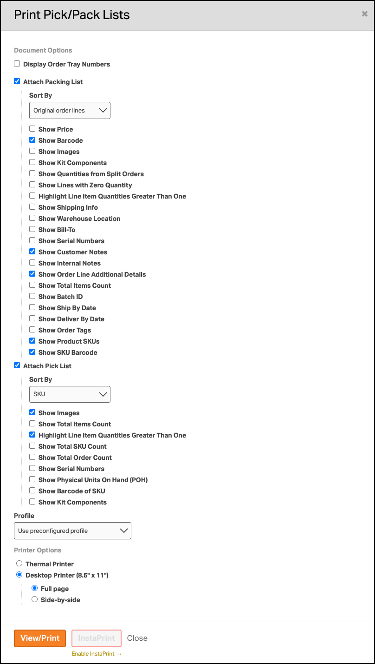Expand the pick list SKU sort dropdown
Viewport: 375px width, 664px height.
click(x=70, y=394)
